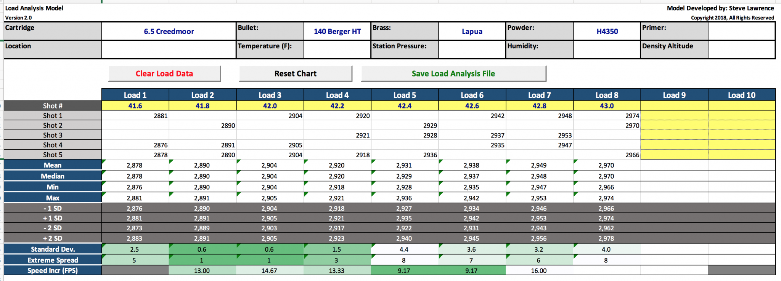The width and height of the screenshot is (781, 281).
Task: Click the 43.0 charge weight cell
Action: (607, 105)
